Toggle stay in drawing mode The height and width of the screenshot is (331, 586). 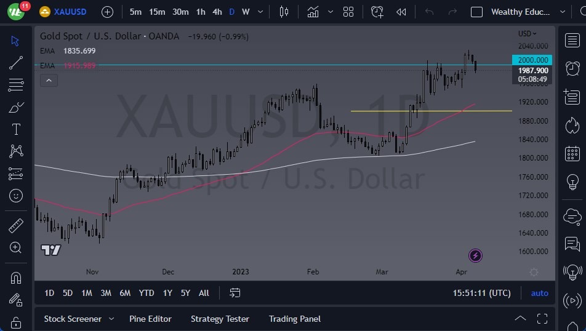(x=16, y=300)
